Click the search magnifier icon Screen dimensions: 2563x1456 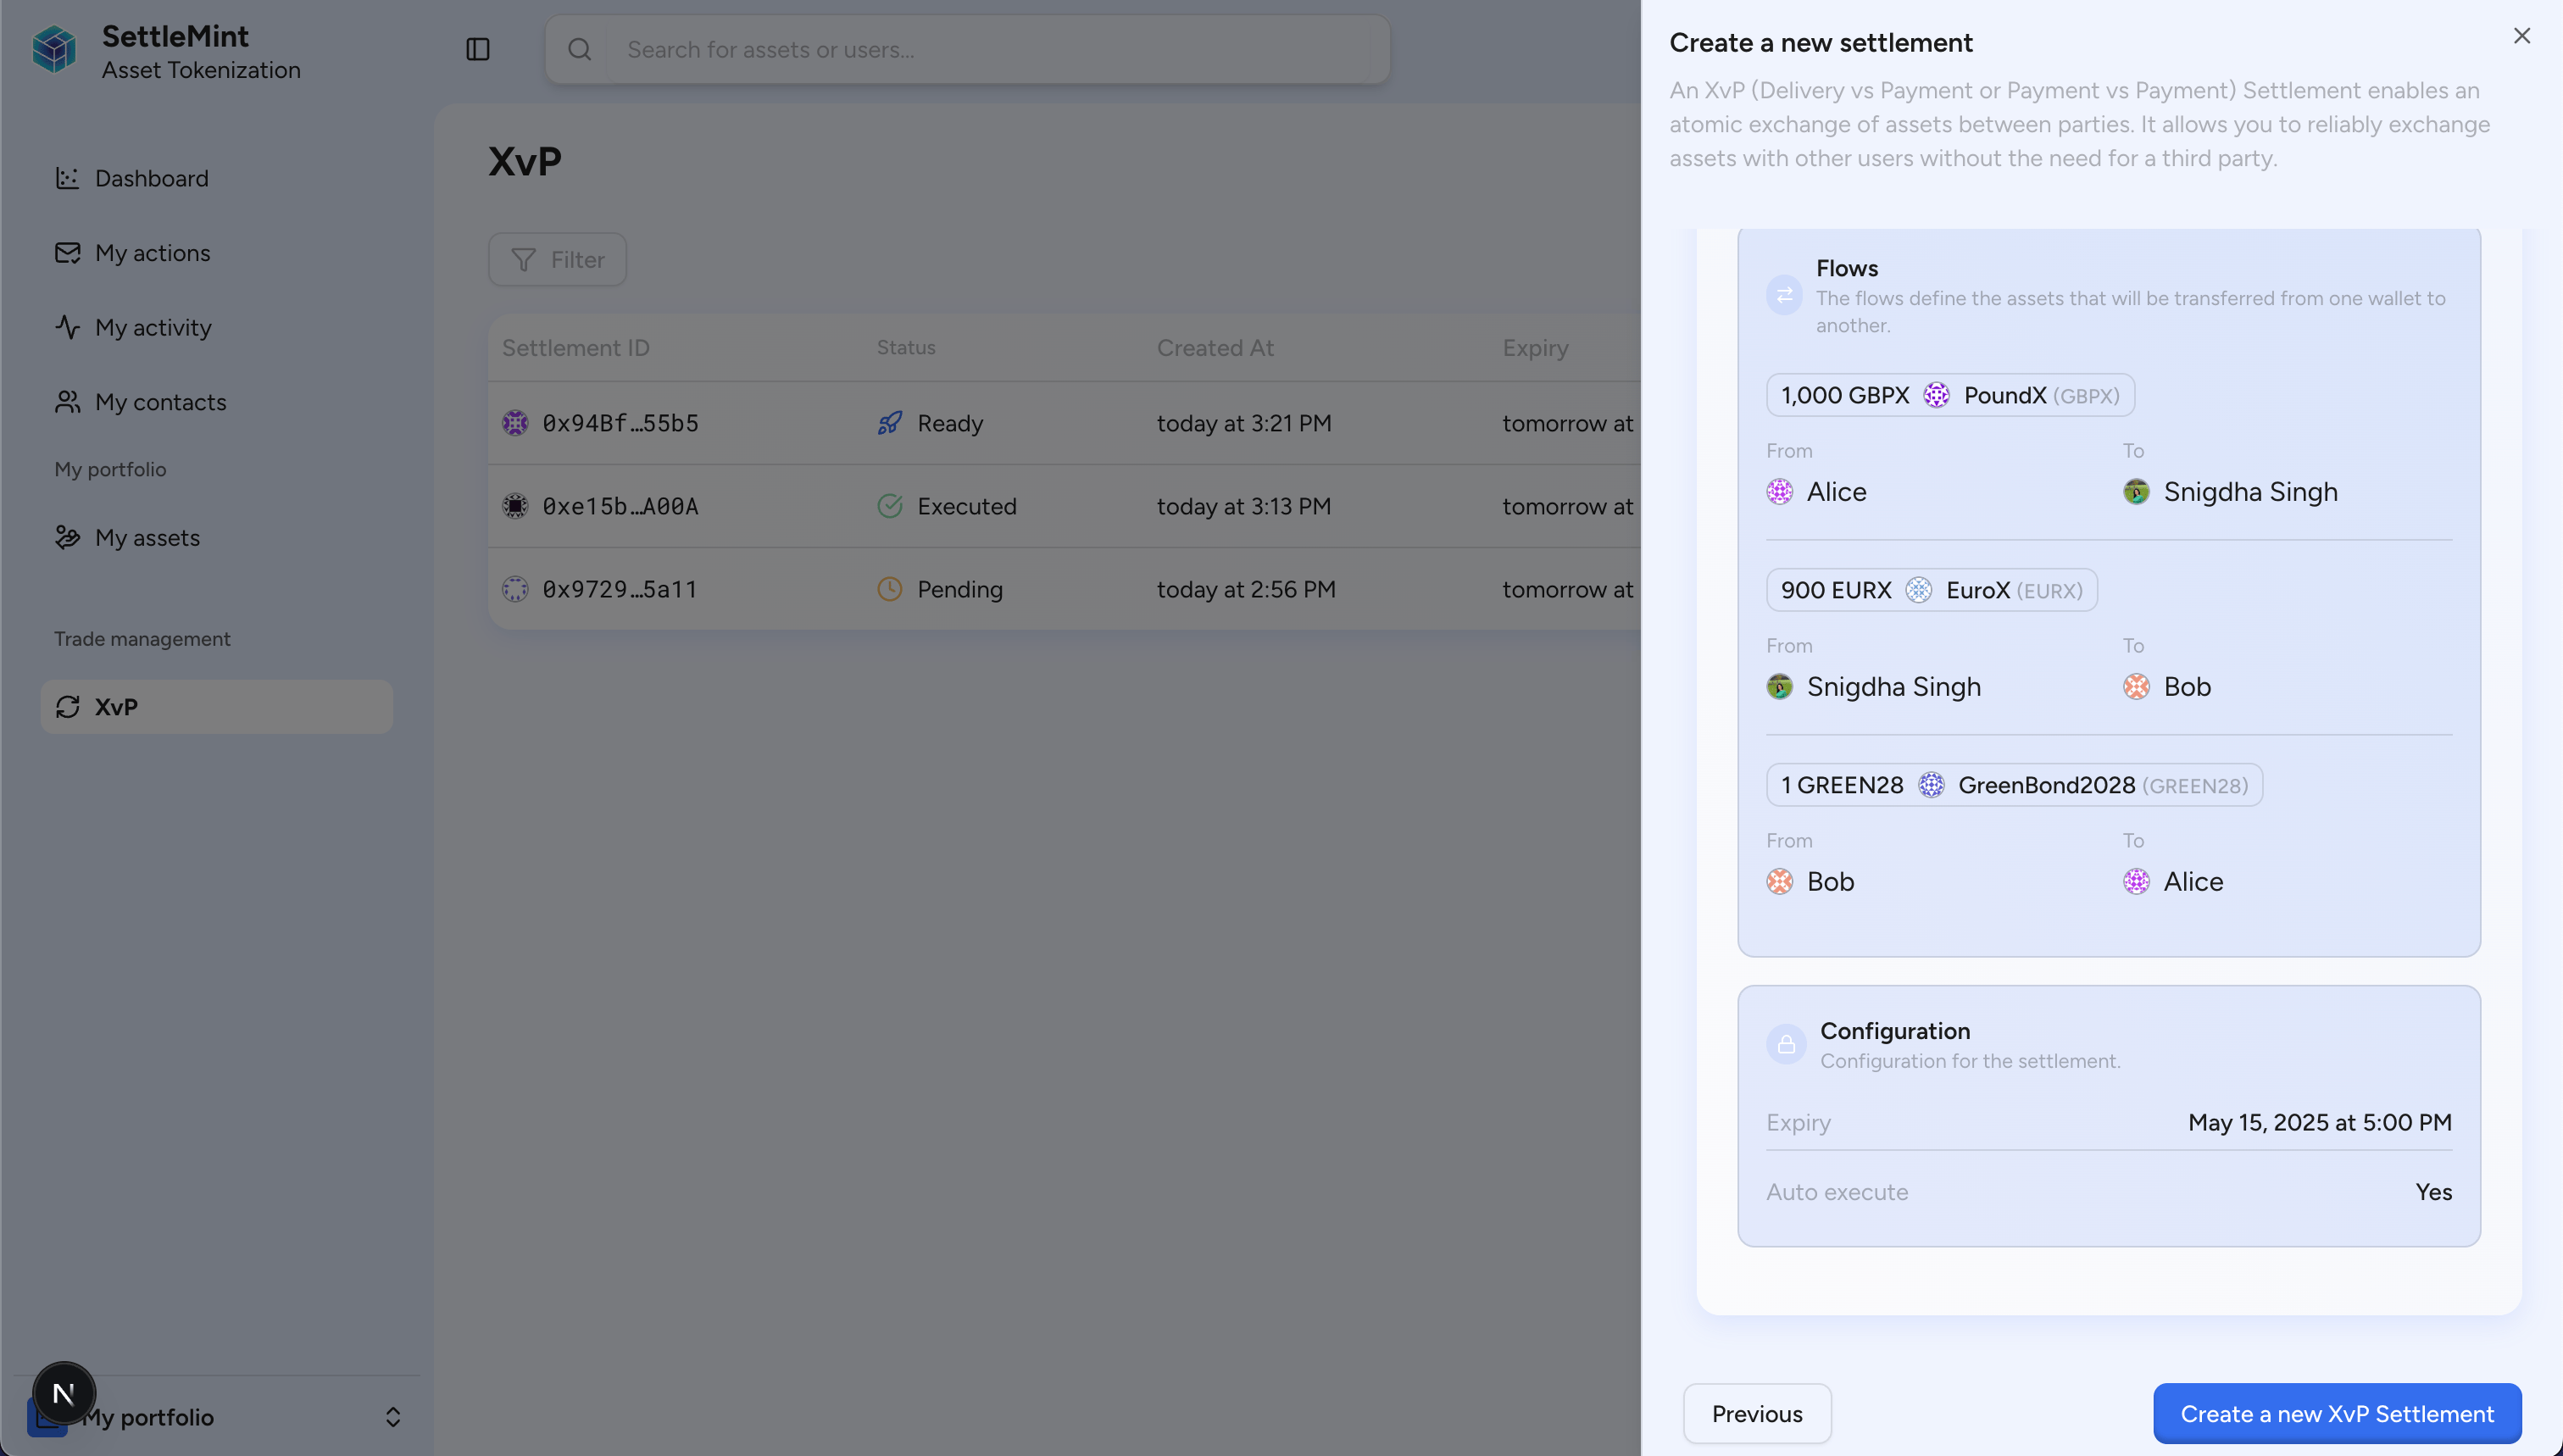(579, 49)
